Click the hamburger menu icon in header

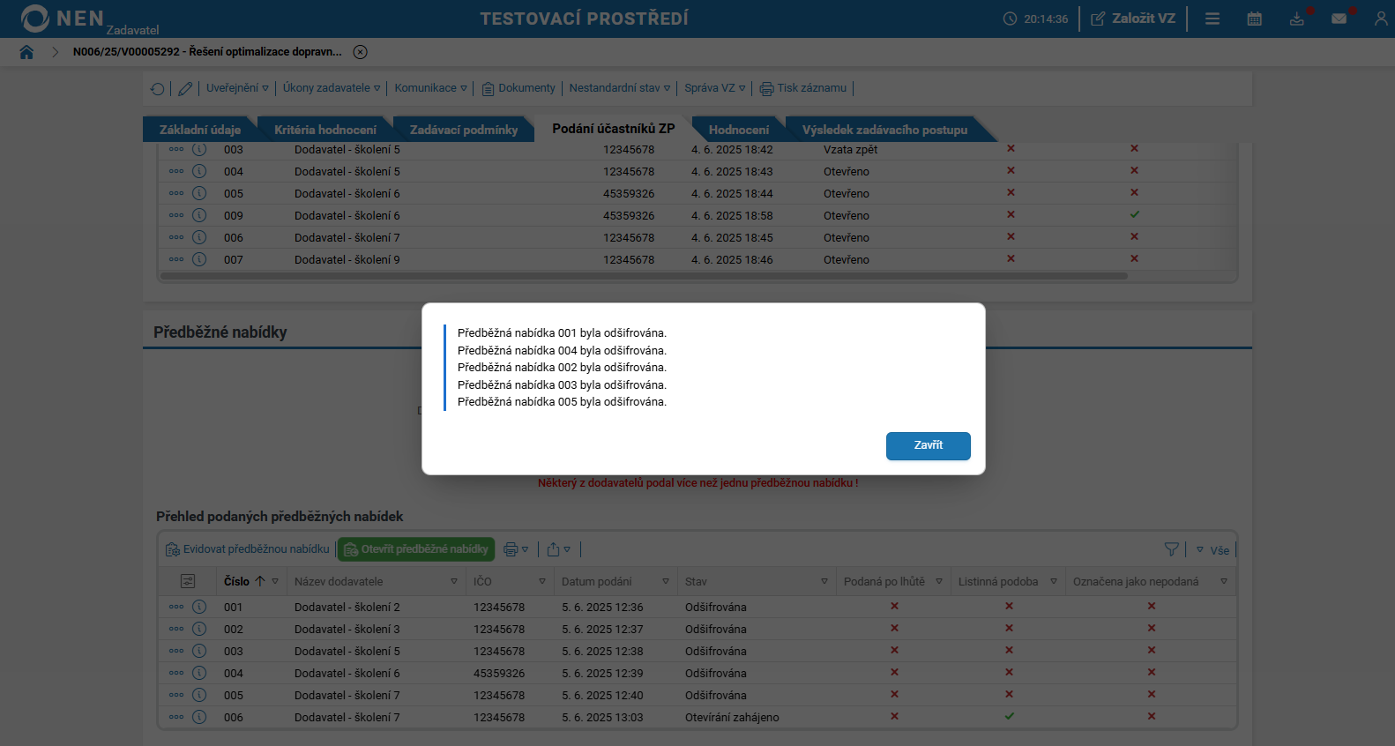point(1212,19)
